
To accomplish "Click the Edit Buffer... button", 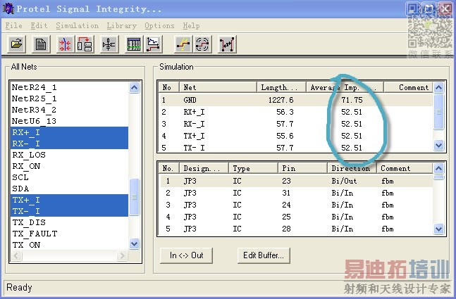I will point(264,255).
